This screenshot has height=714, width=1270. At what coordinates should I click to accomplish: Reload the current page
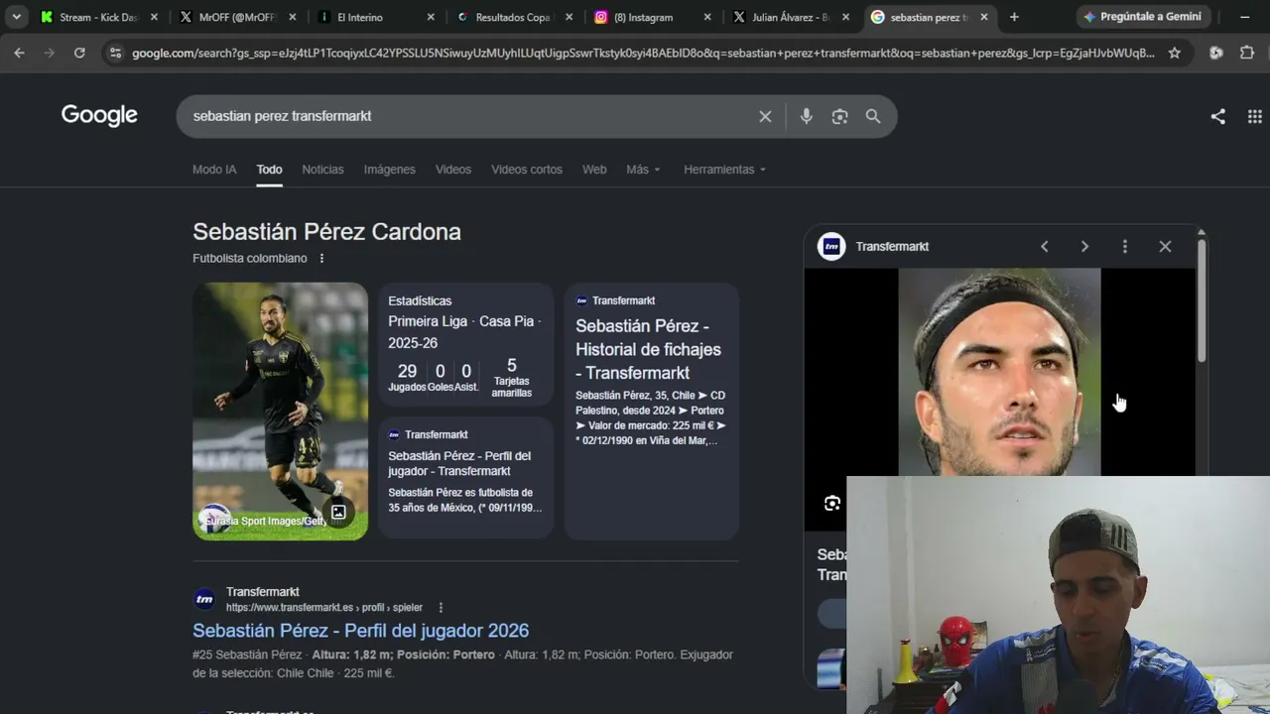(79, 53)
